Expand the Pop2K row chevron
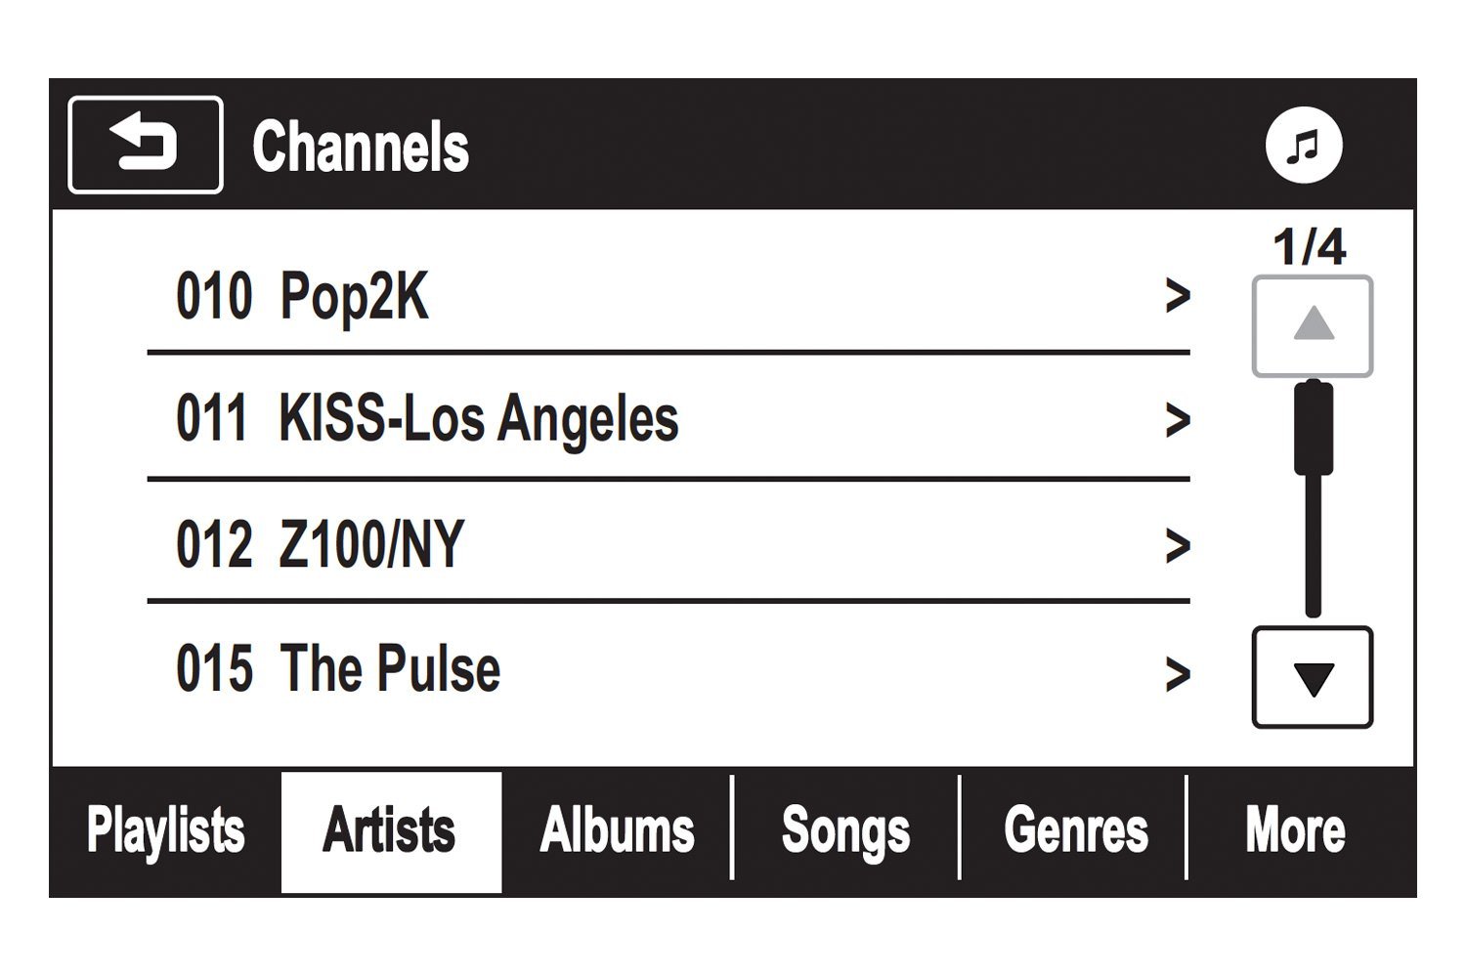 (1178, 295)
